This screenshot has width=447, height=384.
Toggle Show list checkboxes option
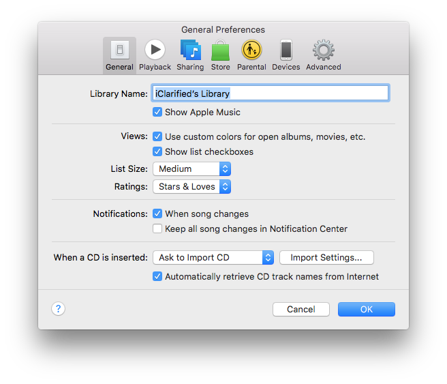157,151
